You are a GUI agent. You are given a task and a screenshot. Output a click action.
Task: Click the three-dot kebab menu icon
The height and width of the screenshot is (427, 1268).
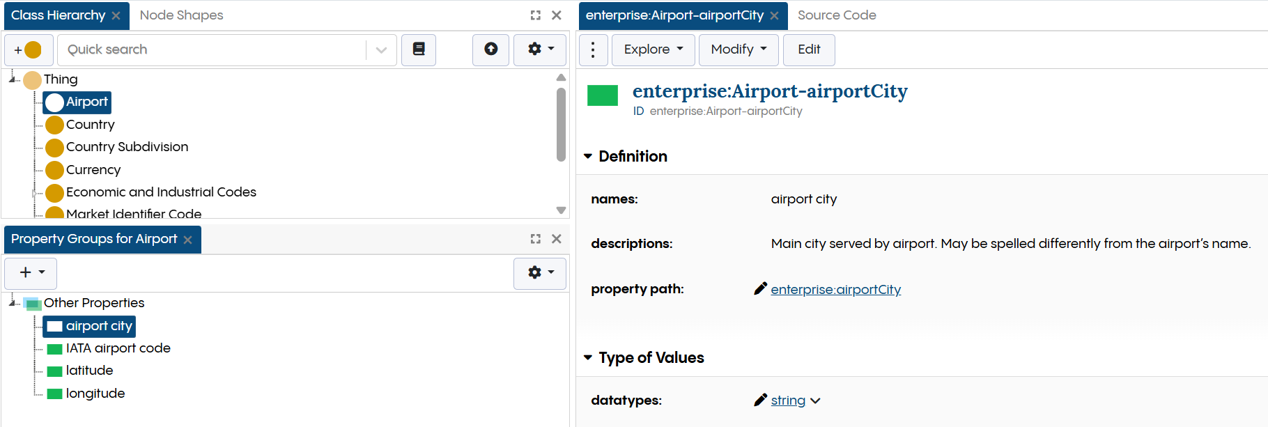[593, 49]
